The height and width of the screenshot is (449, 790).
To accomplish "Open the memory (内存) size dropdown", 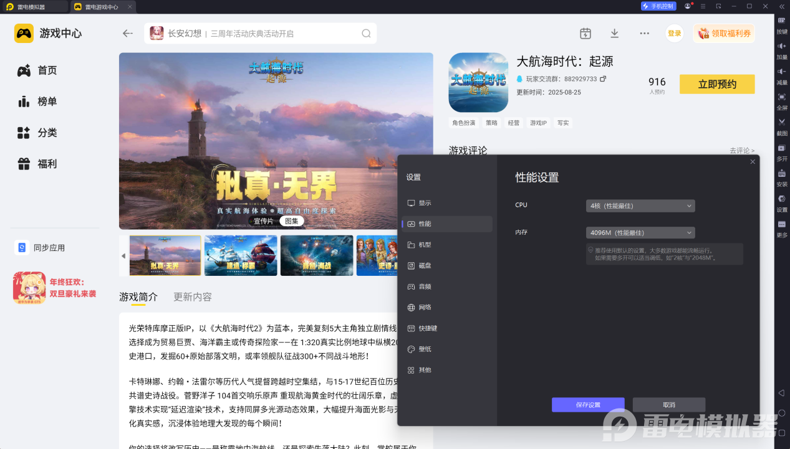I will [x=640, y=233].
